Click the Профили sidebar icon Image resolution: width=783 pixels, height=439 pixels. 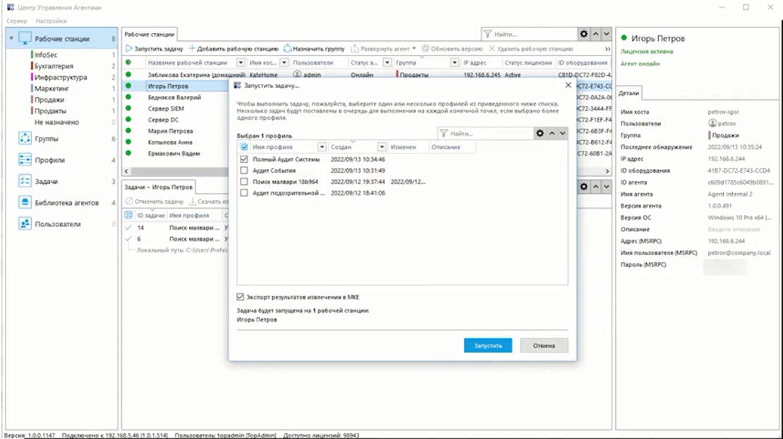(25, 160)
